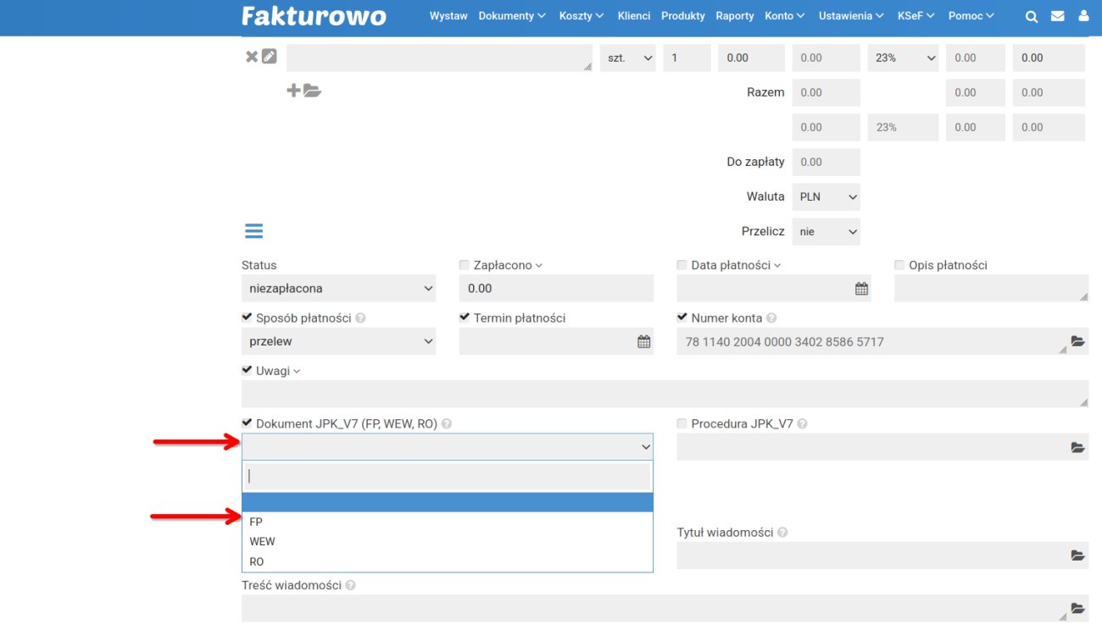Expand the Status dropdown showing niezapłacona

338,289
